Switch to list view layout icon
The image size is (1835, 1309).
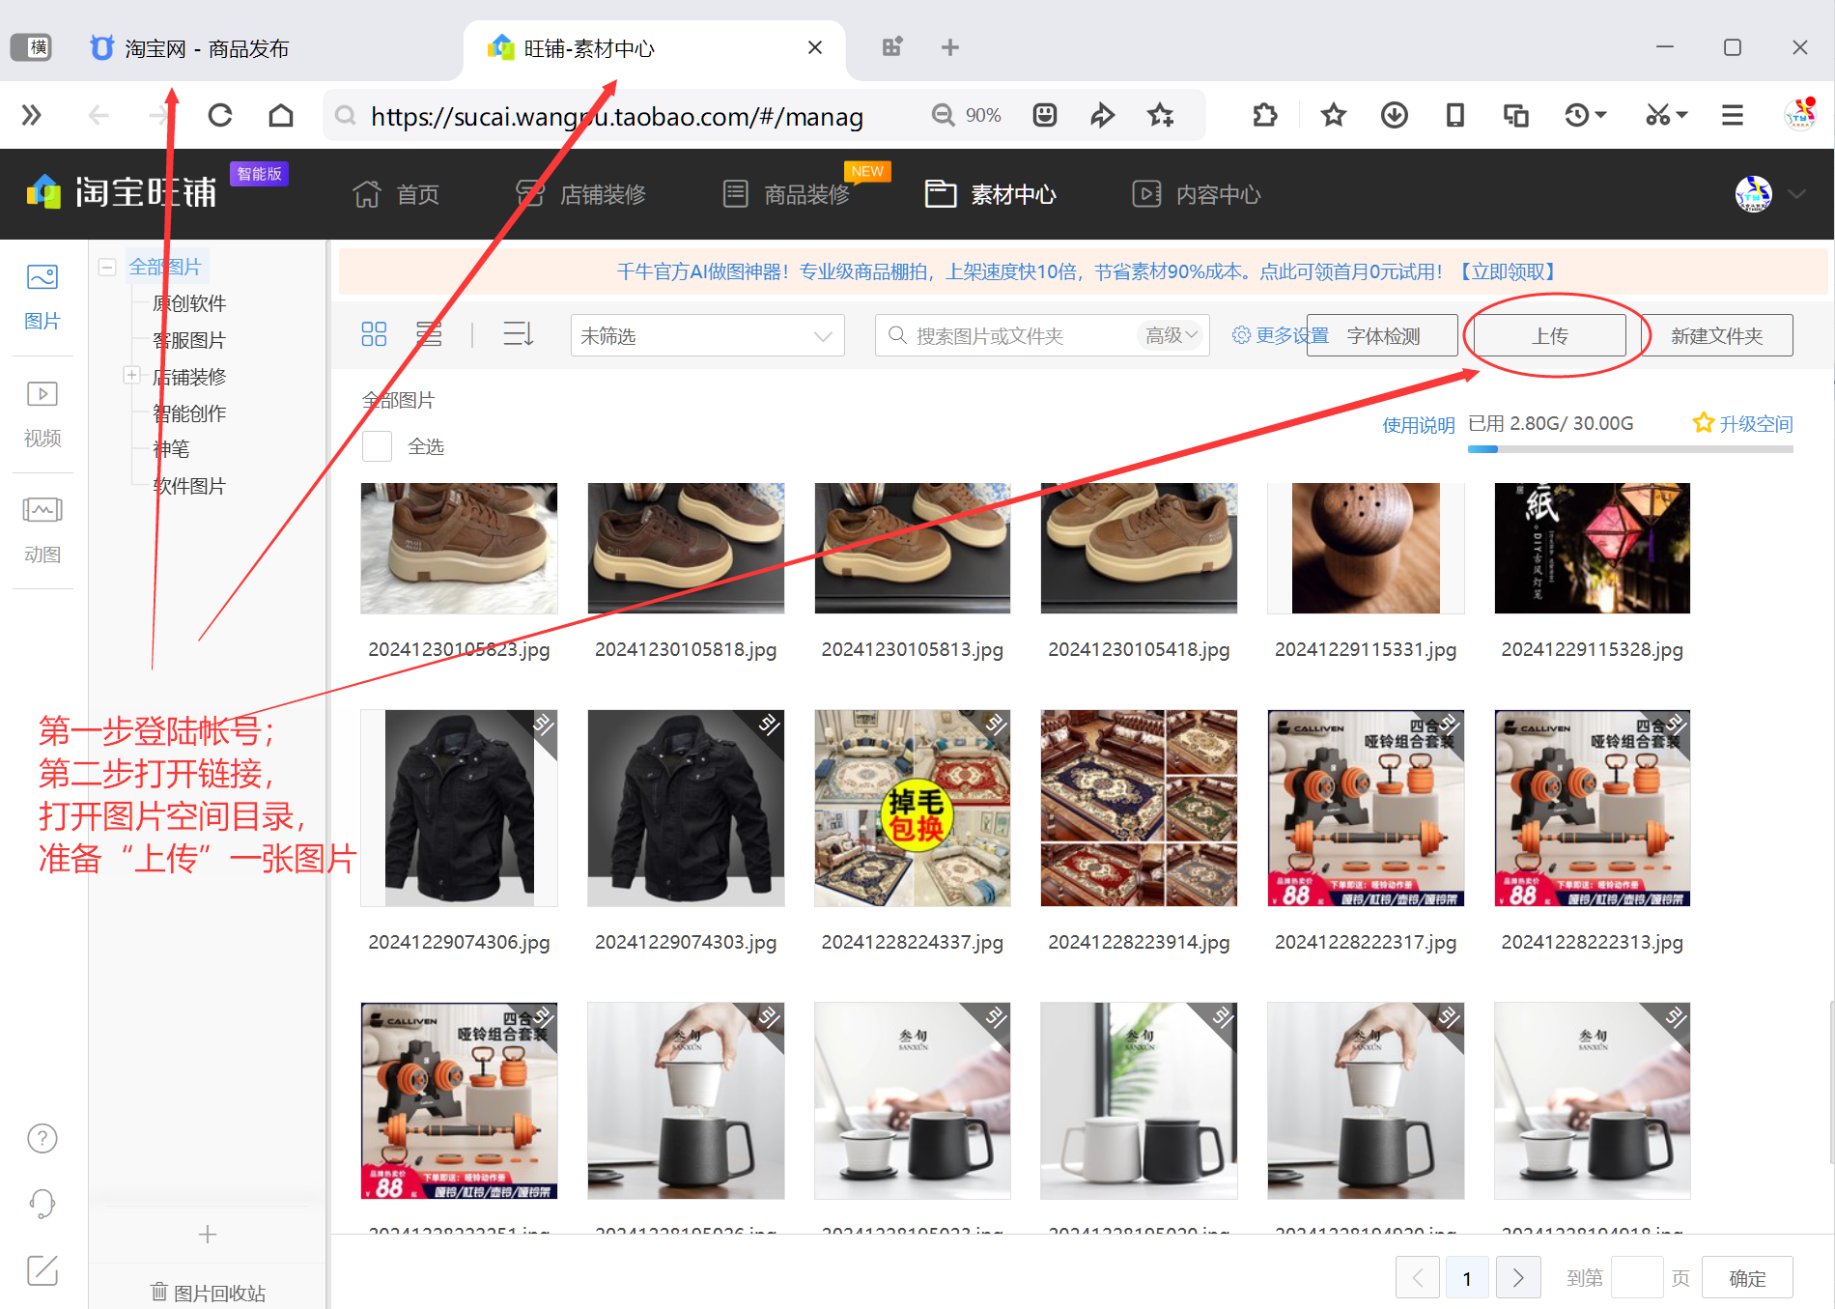[x=429, y=335]
